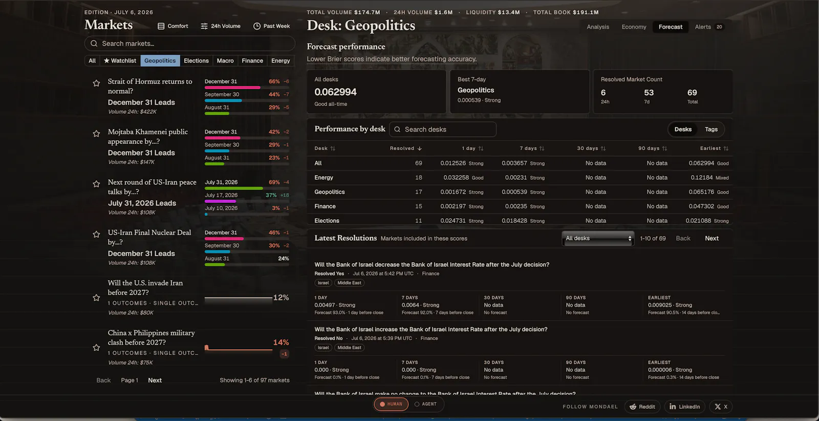Open Mondael's LinkedIn page
Screen dimensions: 819x421
tap(685, 407)
